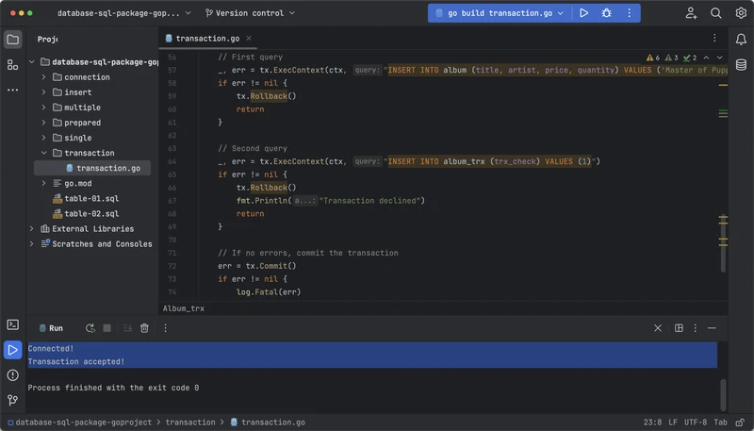The height and width of the screenshot is (431, 754).
Task: Start debugging with the bug icon
Action: coord(606,13)
